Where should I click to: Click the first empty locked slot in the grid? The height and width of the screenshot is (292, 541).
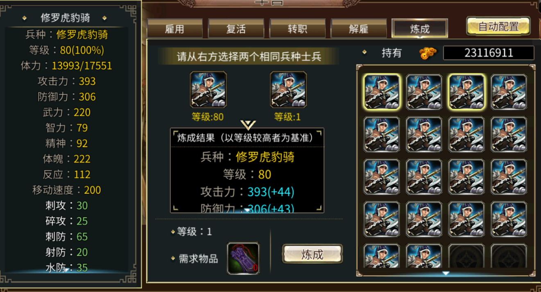pos(467,256)
